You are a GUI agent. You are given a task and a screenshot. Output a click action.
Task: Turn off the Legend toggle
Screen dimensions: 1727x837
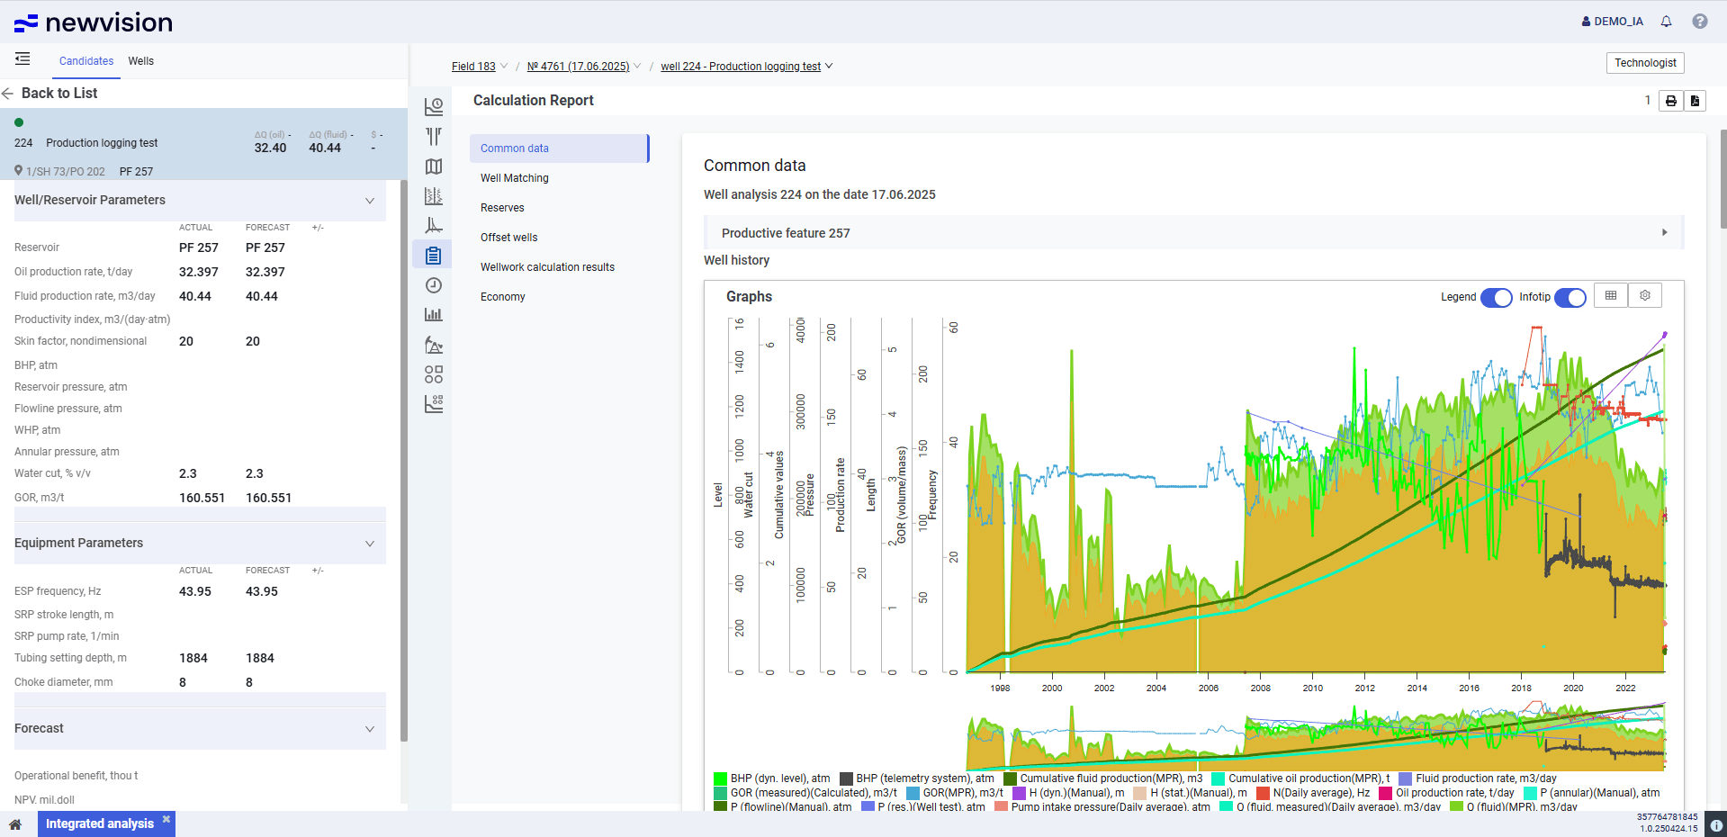tap(1496, 297)
